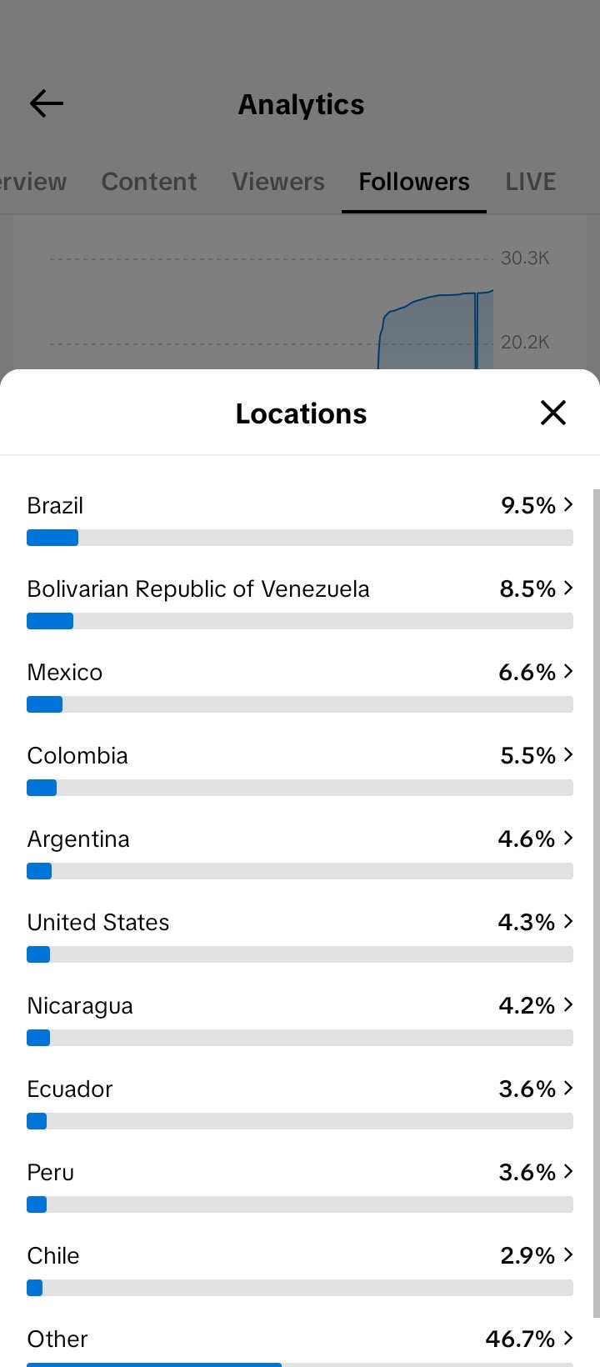Switch to the Viewers tab
The image size is (600, 1367).
[x=278, y=182]
